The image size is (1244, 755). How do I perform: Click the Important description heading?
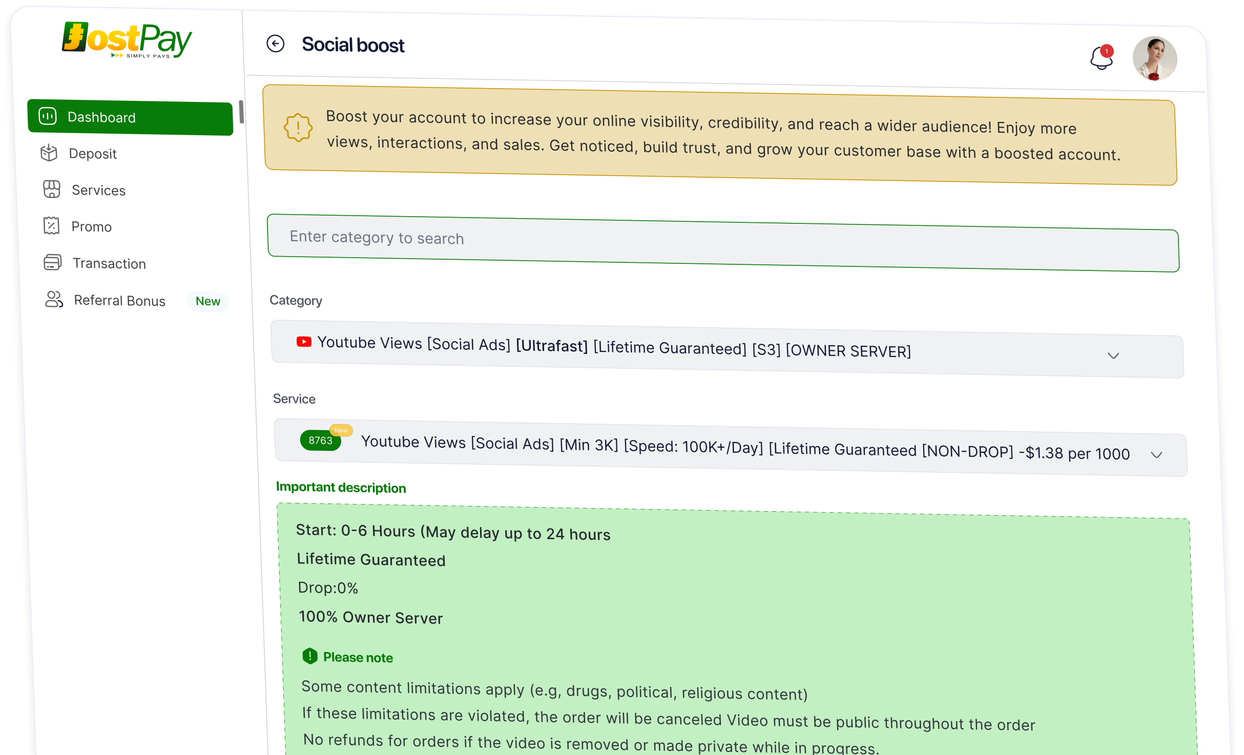341,487
